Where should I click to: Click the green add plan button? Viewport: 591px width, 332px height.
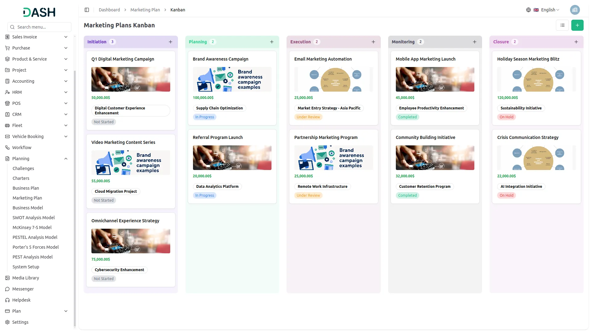point(577,25)
